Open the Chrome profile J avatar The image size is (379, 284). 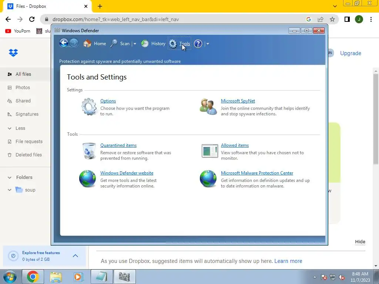click(x=359, y=19)
